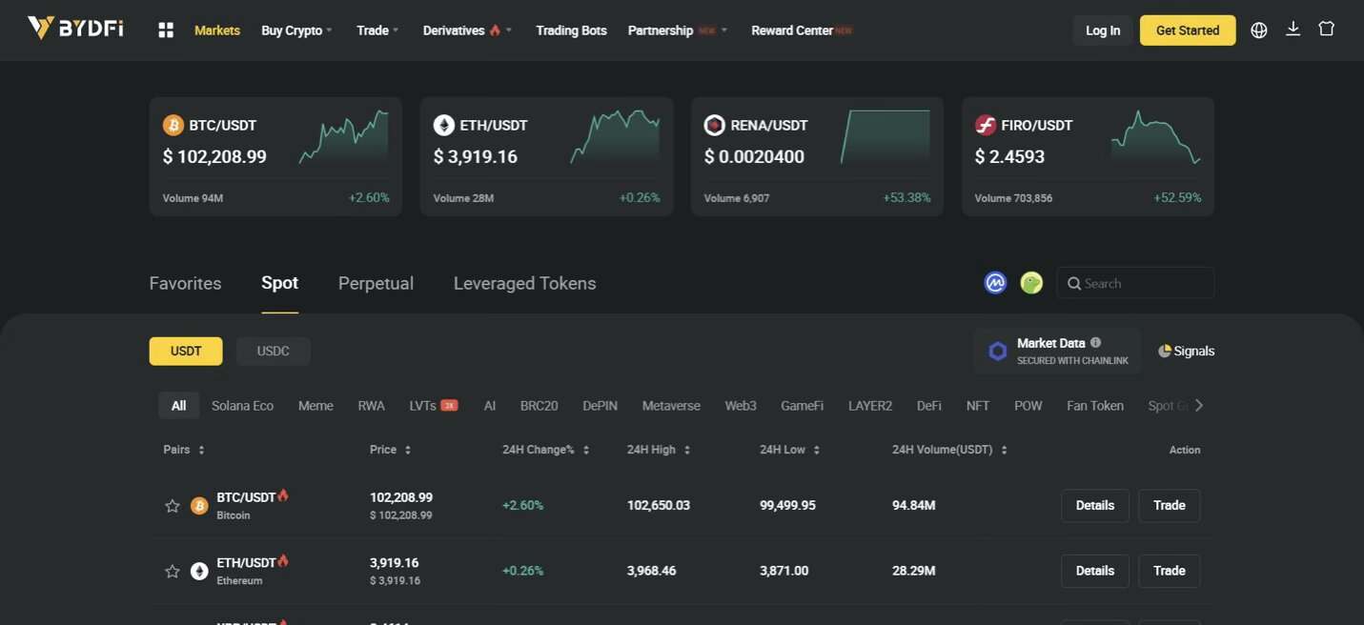Click the Market Data info icon
The image size is (1364, 625).
click(x=1095, y=343)
